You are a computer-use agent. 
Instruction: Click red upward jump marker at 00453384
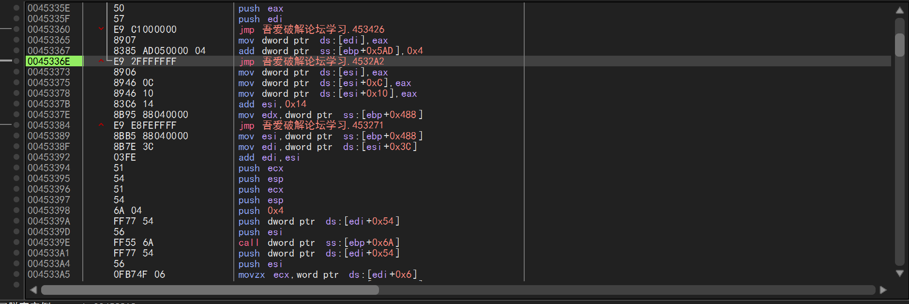[101, 125]
